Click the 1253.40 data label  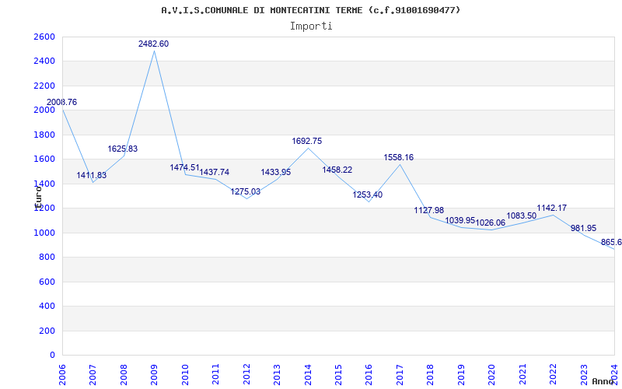(368, 195)
